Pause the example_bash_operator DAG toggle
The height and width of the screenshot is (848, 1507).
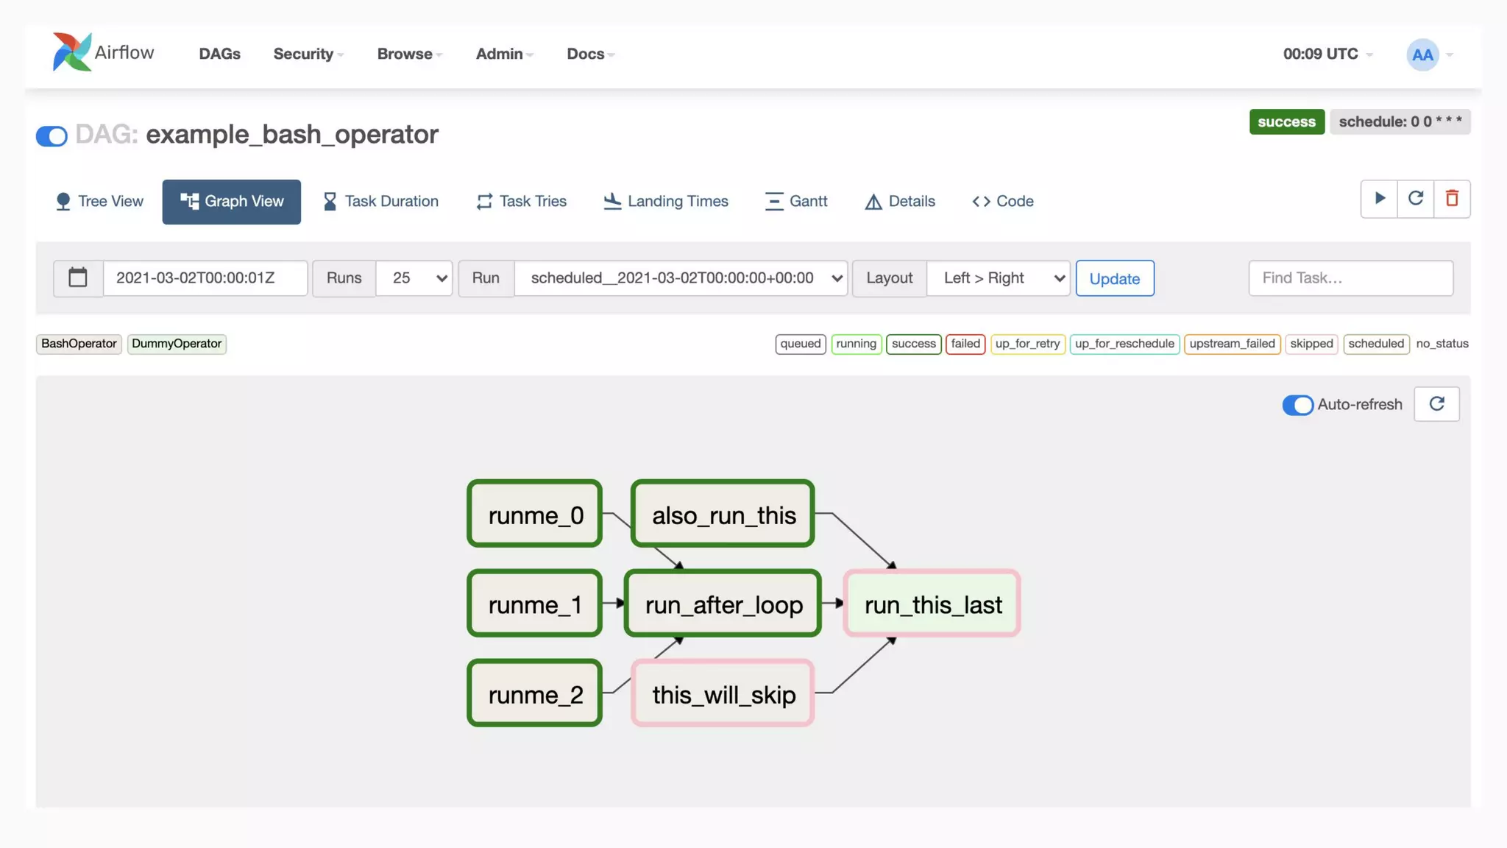point(52,136)
